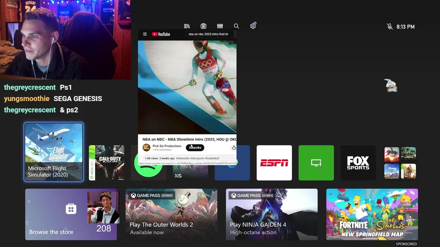Screen dimensions: 440x247
Task: Open the Microsoft Store icon in top bar
Action: 203,26
